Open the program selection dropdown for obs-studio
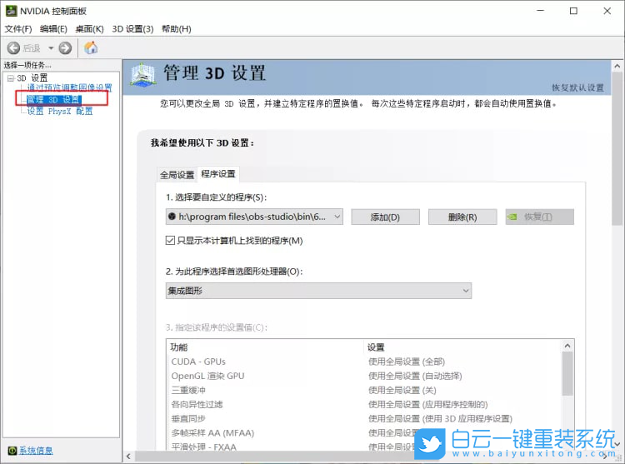The height and width of the screenshot is (464, 625). click(254, 217)
